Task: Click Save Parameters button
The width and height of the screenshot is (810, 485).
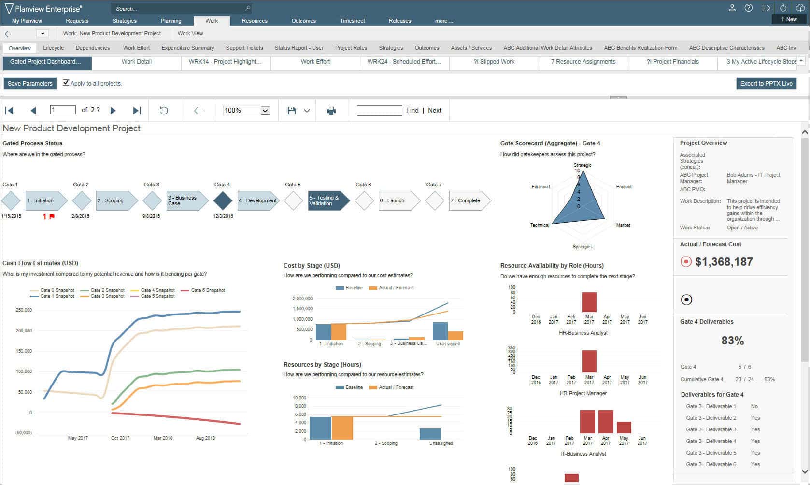Action: point(30,84)
